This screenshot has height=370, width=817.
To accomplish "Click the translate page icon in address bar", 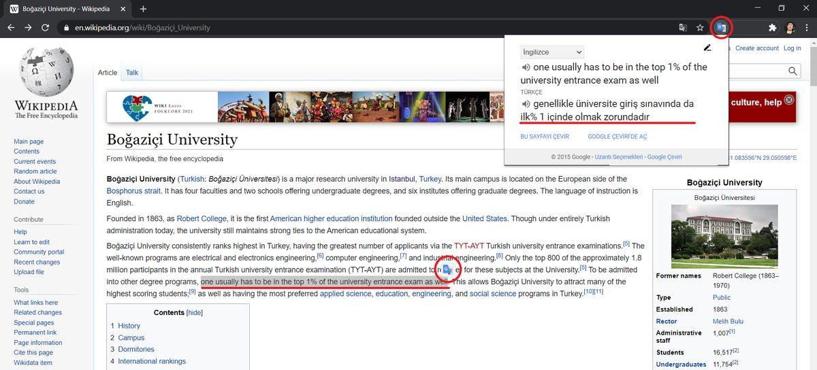I will (682, 28).
